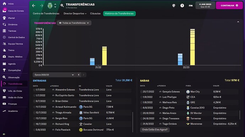Open the Caixa de Correio inbox icon
This screenshot has height=137, width=245.
(x=4, y=11)
